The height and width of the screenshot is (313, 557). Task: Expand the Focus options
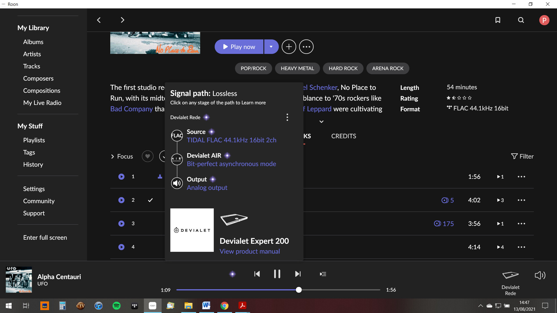point(122,156)
